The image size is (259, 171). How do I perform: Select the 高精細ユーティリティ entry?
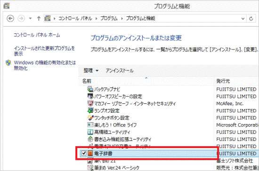point(112,132)
